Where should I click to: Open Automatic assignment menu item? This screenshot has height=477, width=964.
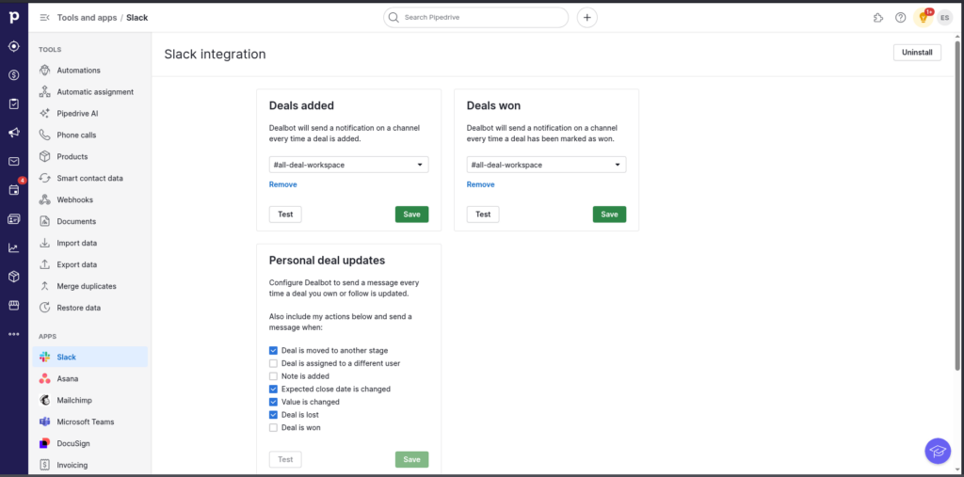(89, 92)
